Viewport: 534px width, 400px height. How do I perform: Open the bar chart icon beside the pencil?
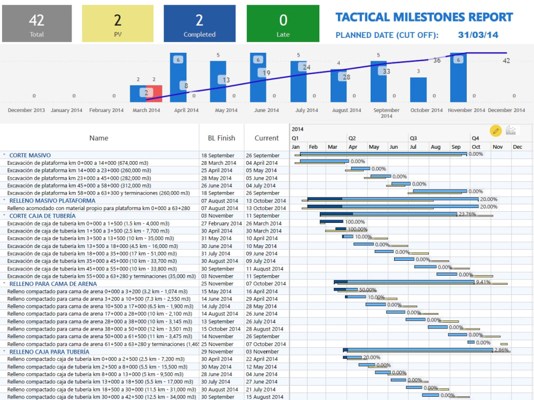click(x=511, y=130)
